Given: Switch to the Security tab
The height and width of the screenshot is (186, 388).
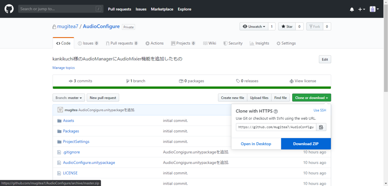Looking at the screenshot, I should (233, 43).
